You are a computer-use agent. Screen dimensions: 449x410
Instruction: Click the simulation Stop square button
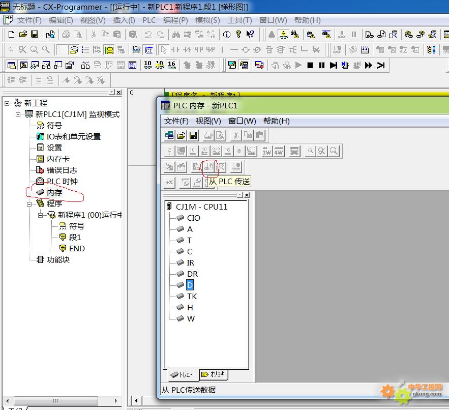tap(310, 65)
